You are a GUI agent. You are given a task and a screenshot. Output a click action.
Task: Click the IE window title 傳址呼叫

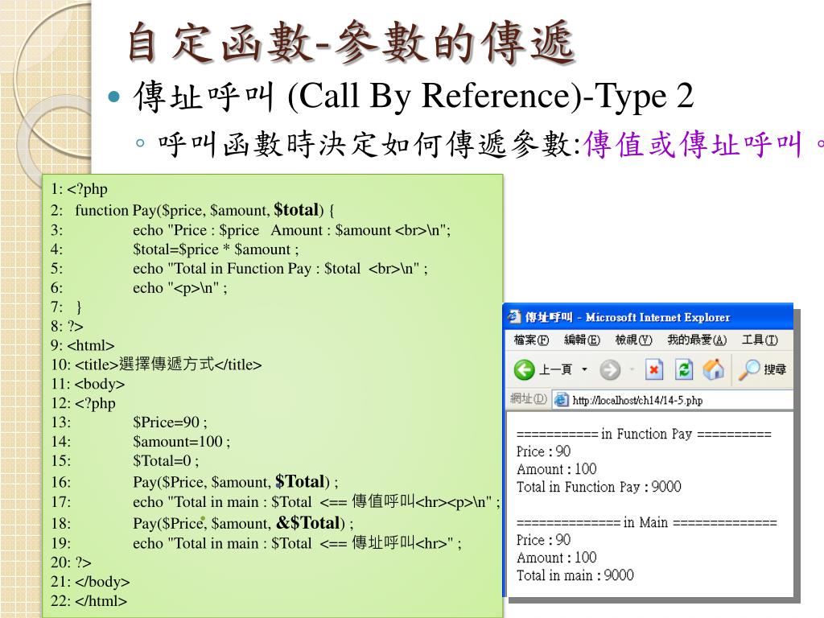[548, 317]
